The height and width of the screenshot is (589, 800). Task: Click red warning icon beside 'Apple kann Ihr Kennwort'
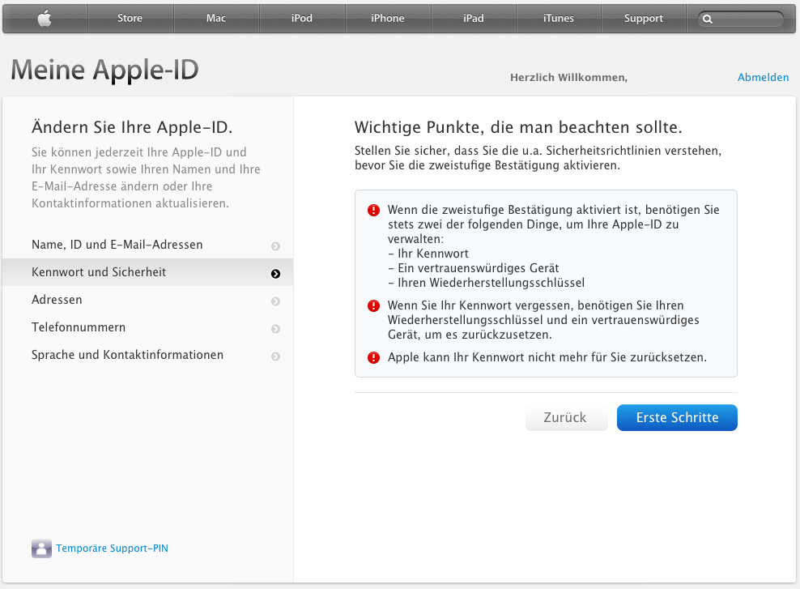point(373,357)
